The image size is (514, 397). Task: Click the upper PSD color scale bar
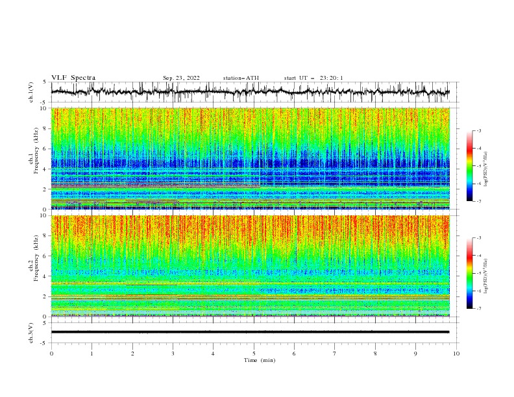tap(469, 166)
